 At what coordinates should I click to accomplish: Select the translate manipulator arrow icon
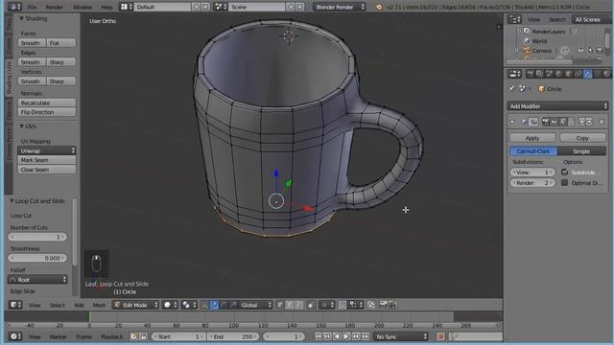click(x=214, y=305)
